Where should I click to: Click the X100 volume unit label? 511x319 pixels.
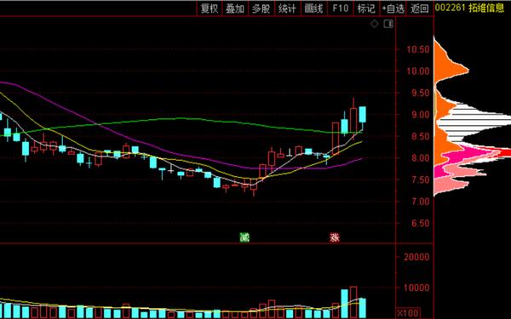coord(408,313)
